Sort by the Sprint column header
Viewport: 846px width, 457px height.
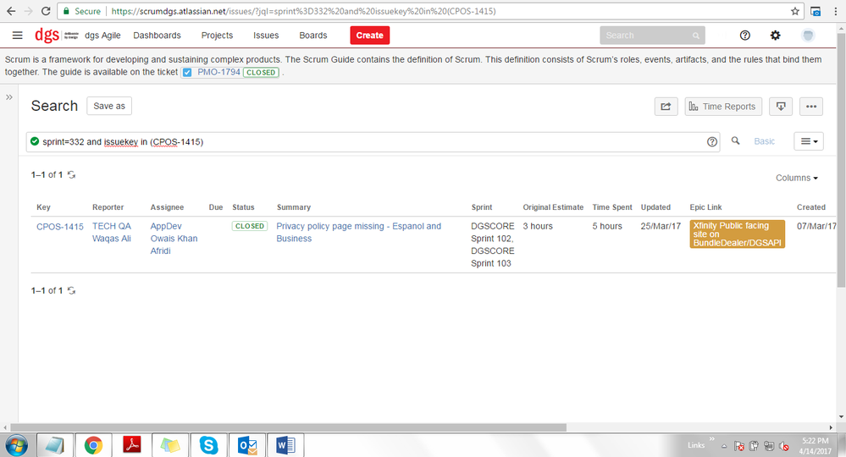(481, 207)
